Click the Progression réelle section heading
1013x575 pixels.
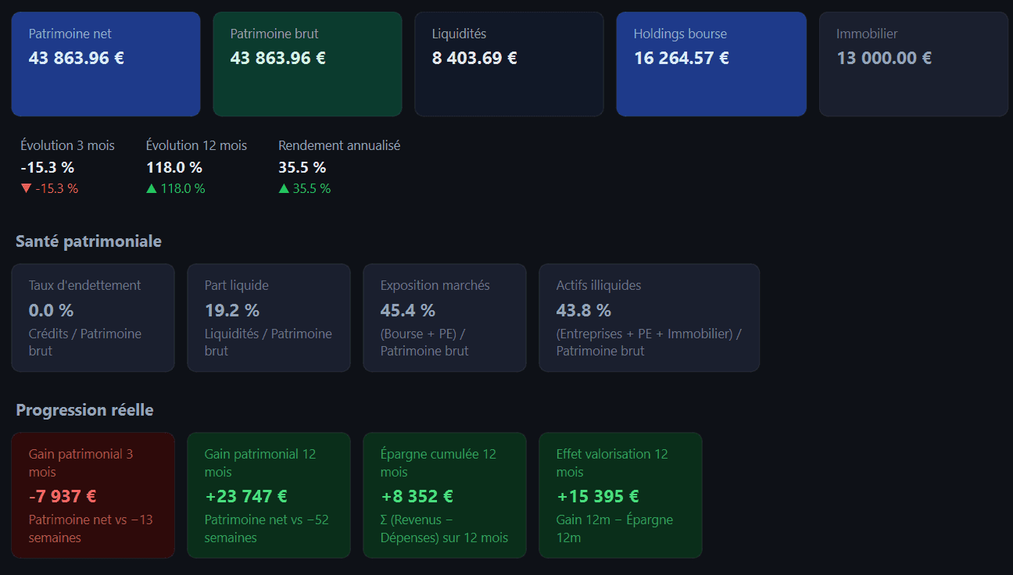[x=84, y=410]
